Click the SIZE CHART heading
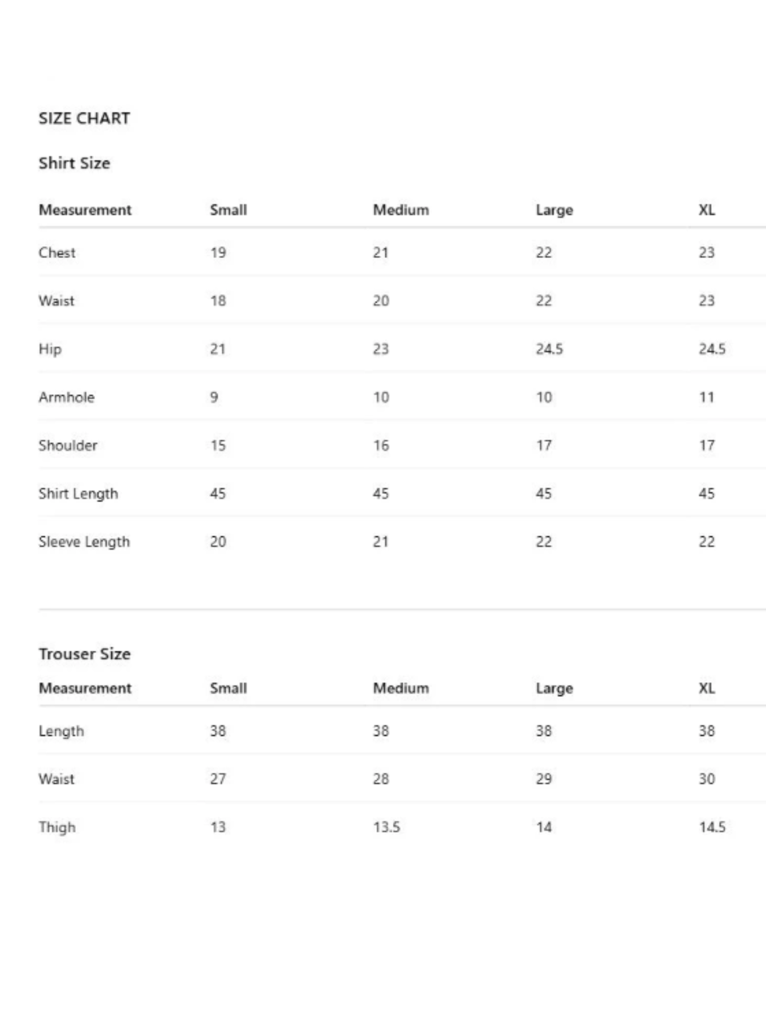The width and height of the screenshot is (766, 1022). click(84, 118)
